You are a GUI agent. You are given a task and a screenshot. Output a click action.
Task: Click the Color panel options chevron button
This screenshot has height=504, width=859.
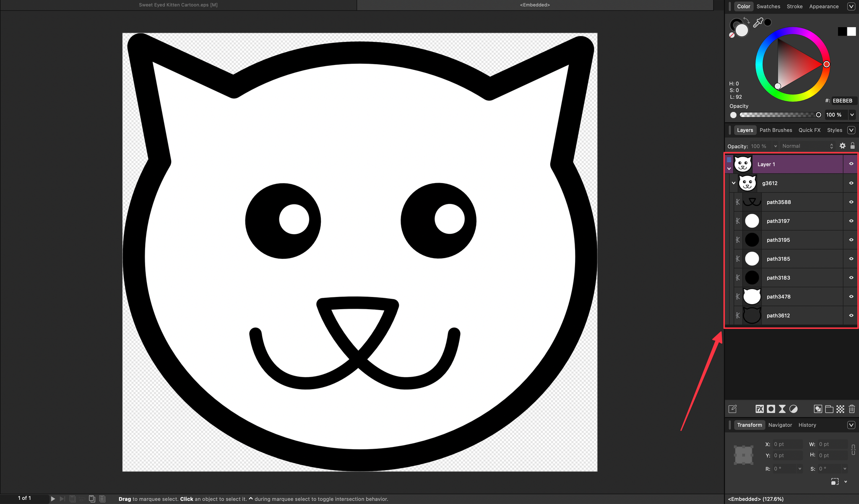click(851, 6)
